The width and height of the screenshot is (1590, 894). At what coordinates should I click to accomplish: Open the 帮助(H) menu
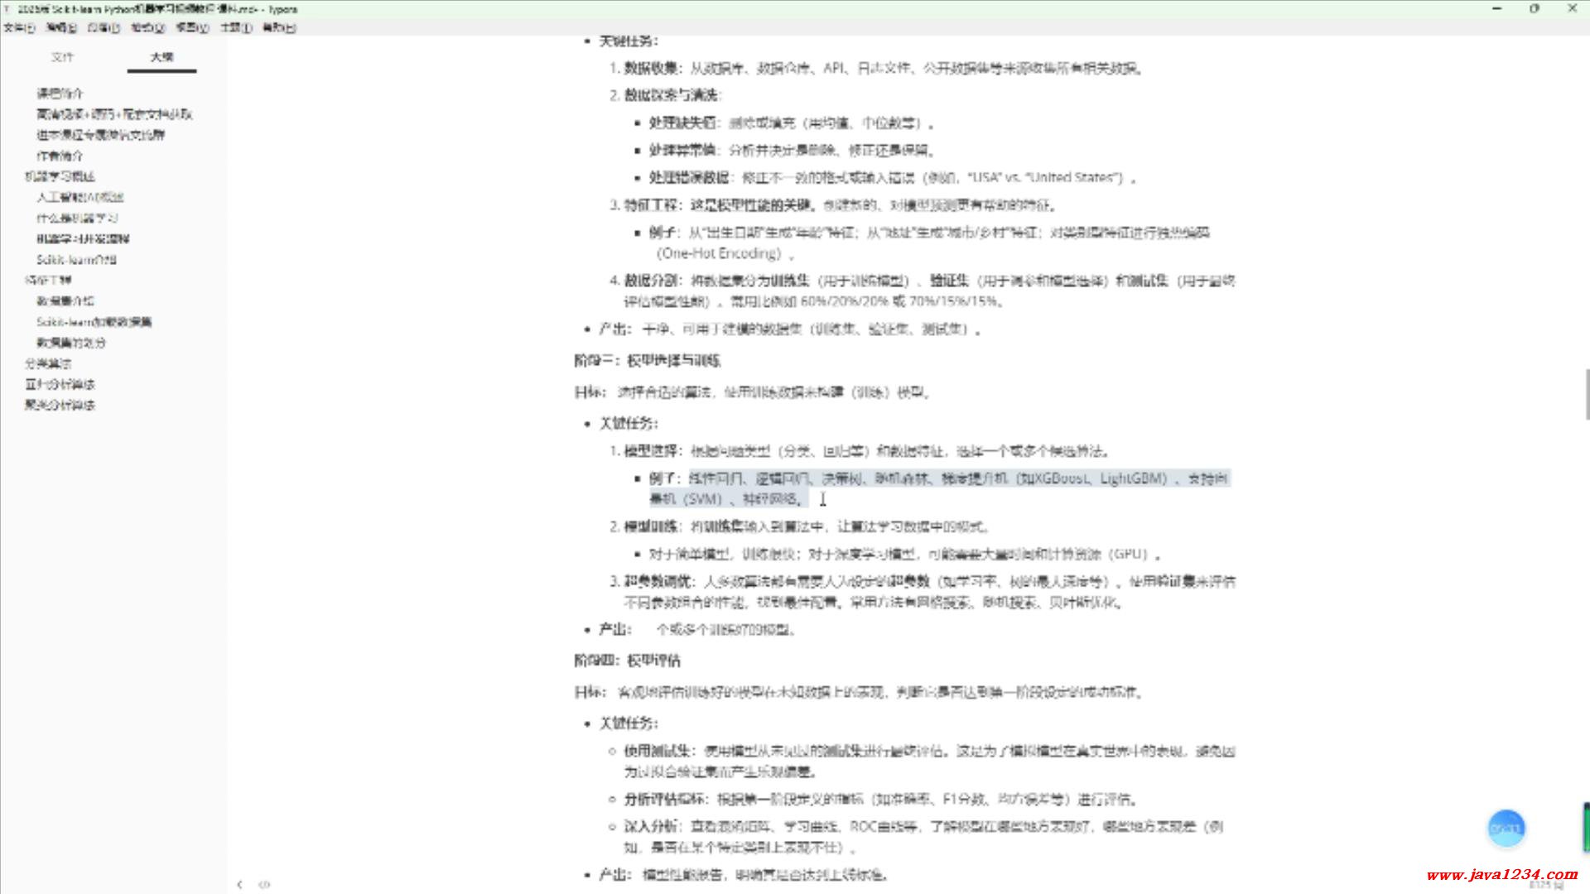click(278, 27)
